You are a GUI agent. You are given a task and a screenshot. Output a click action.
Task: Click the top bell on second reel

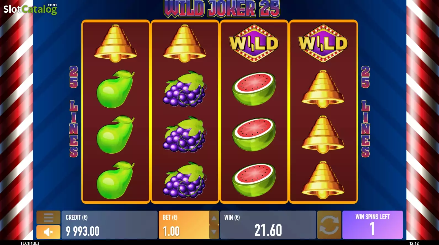[184, 43]
